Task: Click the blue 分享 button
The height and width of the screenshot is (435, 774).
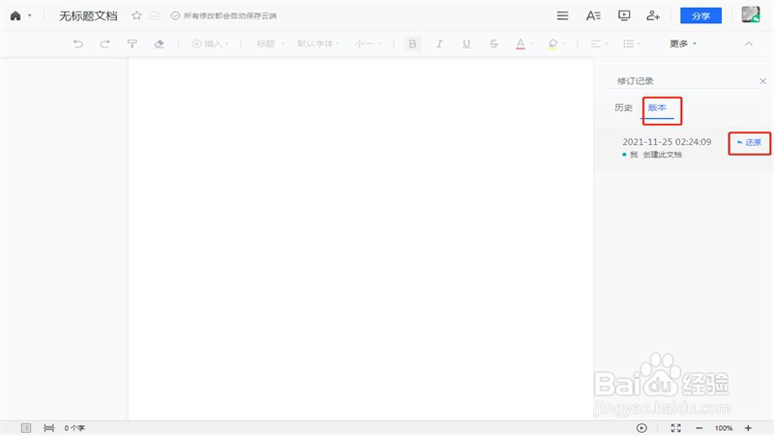Action: pyautogui.click(x=700, y=15)
